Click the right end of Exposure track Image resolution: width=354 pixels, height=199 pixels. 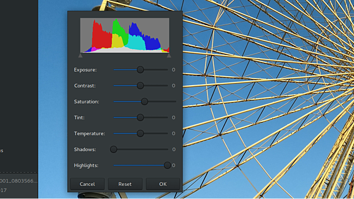pos(166,70)
